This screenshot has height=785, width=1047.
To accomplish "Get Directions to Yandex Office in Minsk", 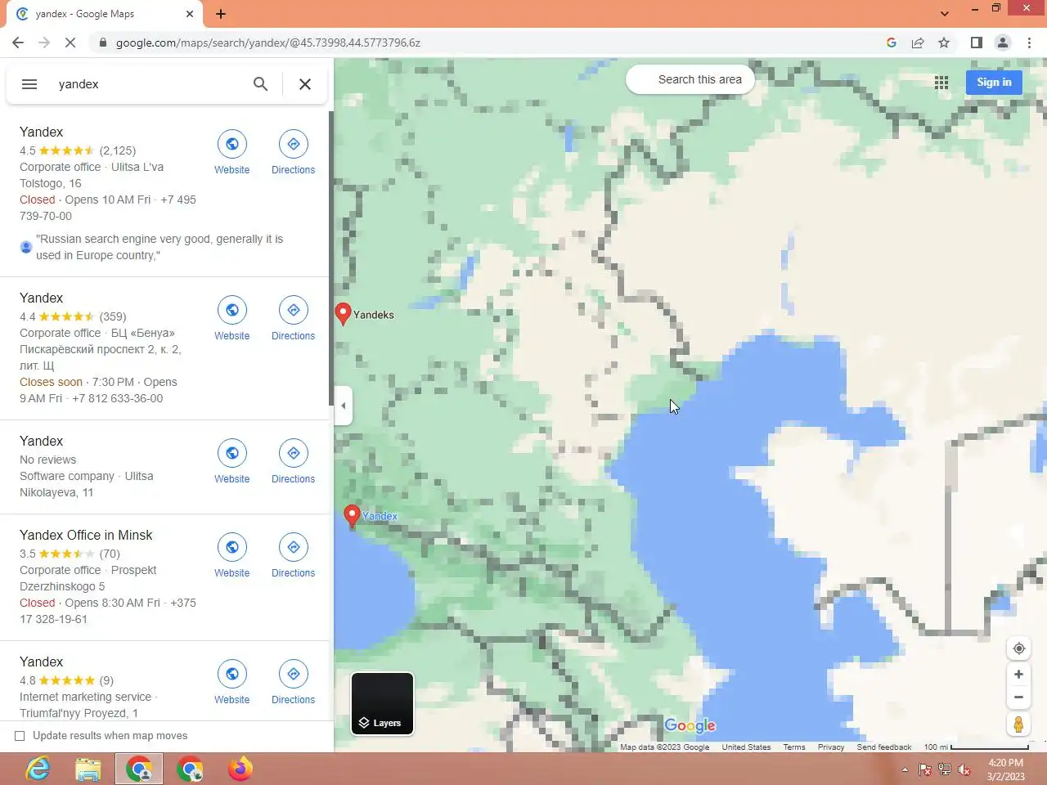I will tap(293, 556).
